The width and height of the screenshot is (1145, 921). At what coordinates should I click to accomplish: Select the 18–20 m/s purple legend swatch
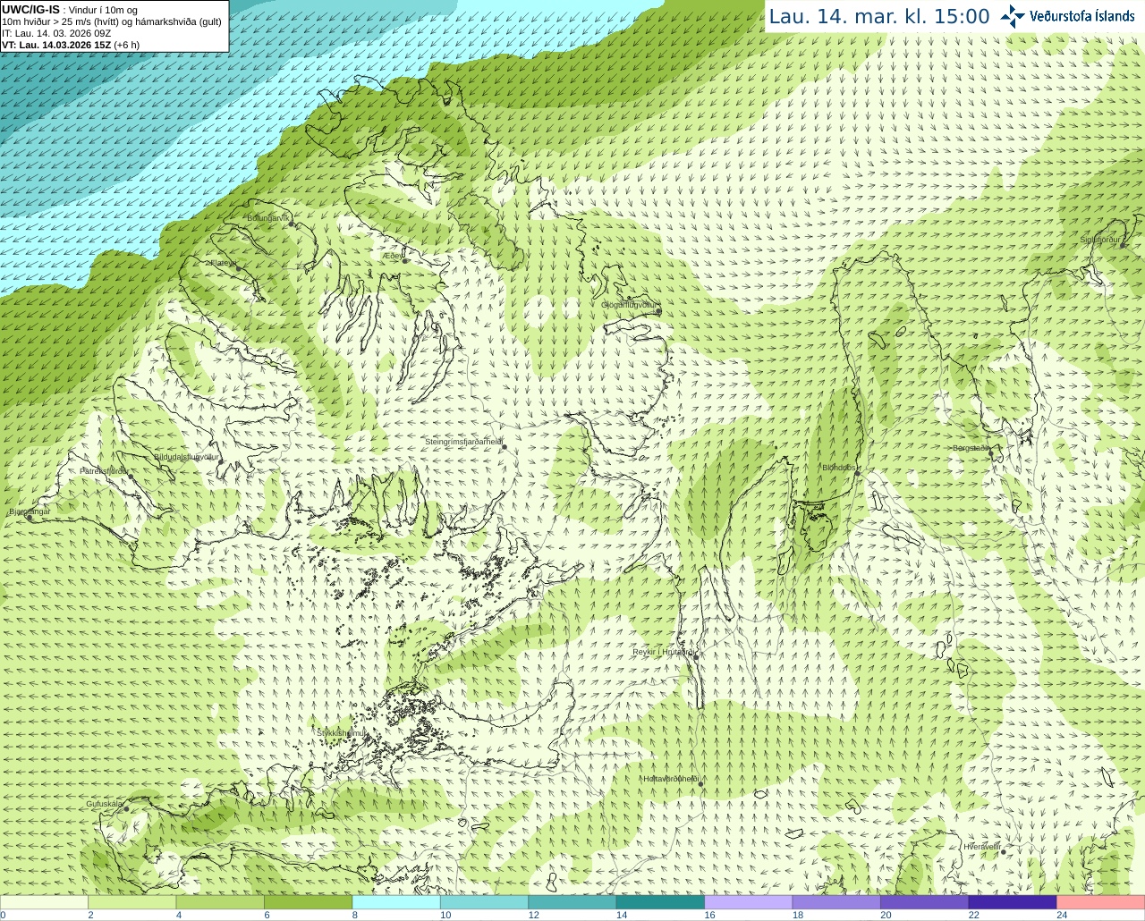coord(836,902)
